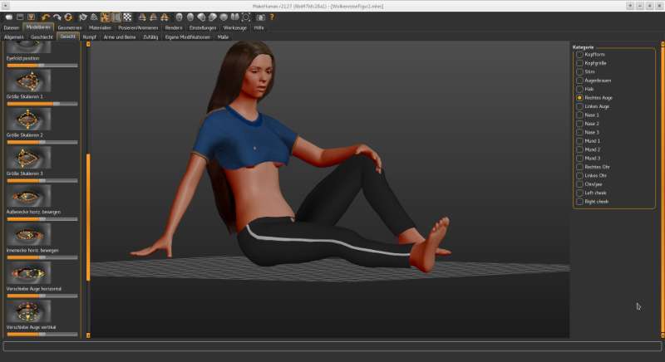Click the orange question mark Help icon
Viewport: 665px width, 362px height.
tap(272, 17)
